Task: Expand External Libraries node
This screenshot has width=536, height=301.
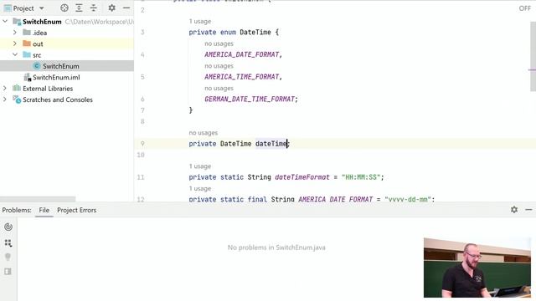Action: [5, 89]
